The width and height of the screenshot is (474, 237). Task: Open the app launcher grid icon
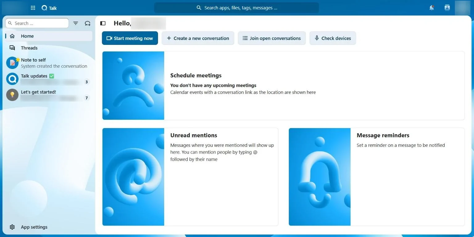pyautogui.click(x=33, y=8)
